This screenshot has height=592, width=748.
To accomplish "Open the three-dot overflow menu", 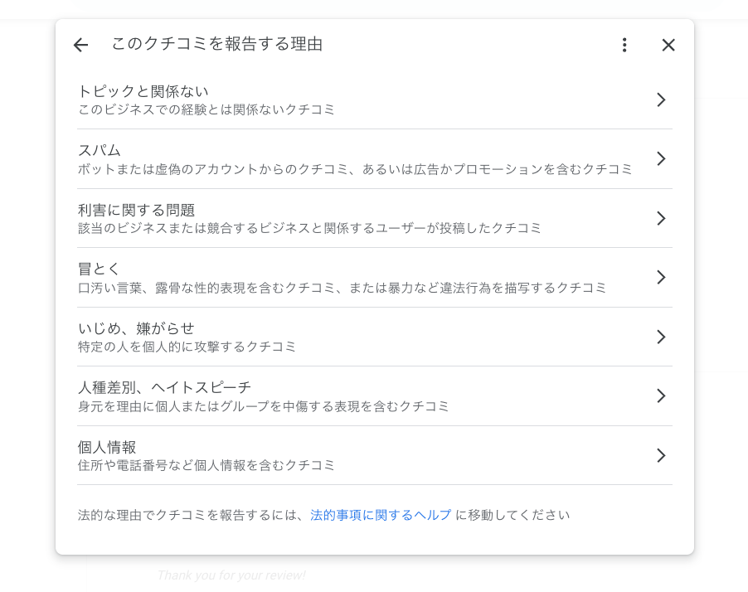I will (624, 45).
